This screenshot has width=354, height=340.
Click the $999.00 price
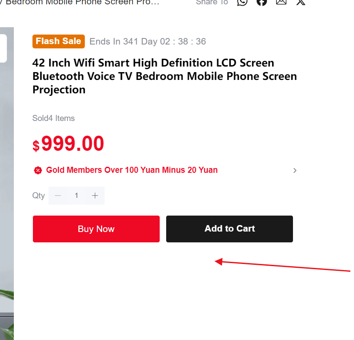click(x=68, y=144)
